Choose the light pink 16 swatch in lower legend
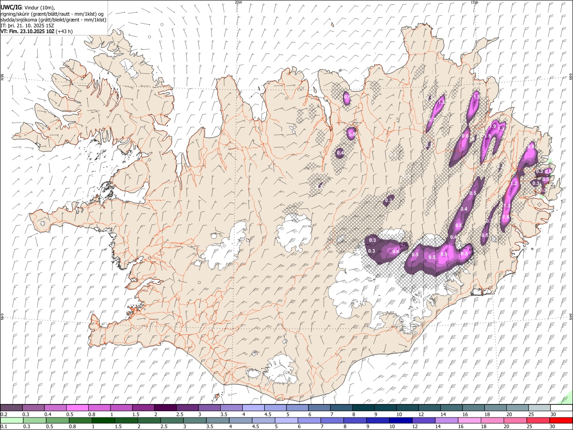 click(469, 421)
